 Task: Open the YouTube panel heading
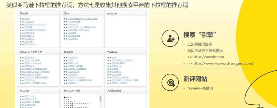(112, 52)
